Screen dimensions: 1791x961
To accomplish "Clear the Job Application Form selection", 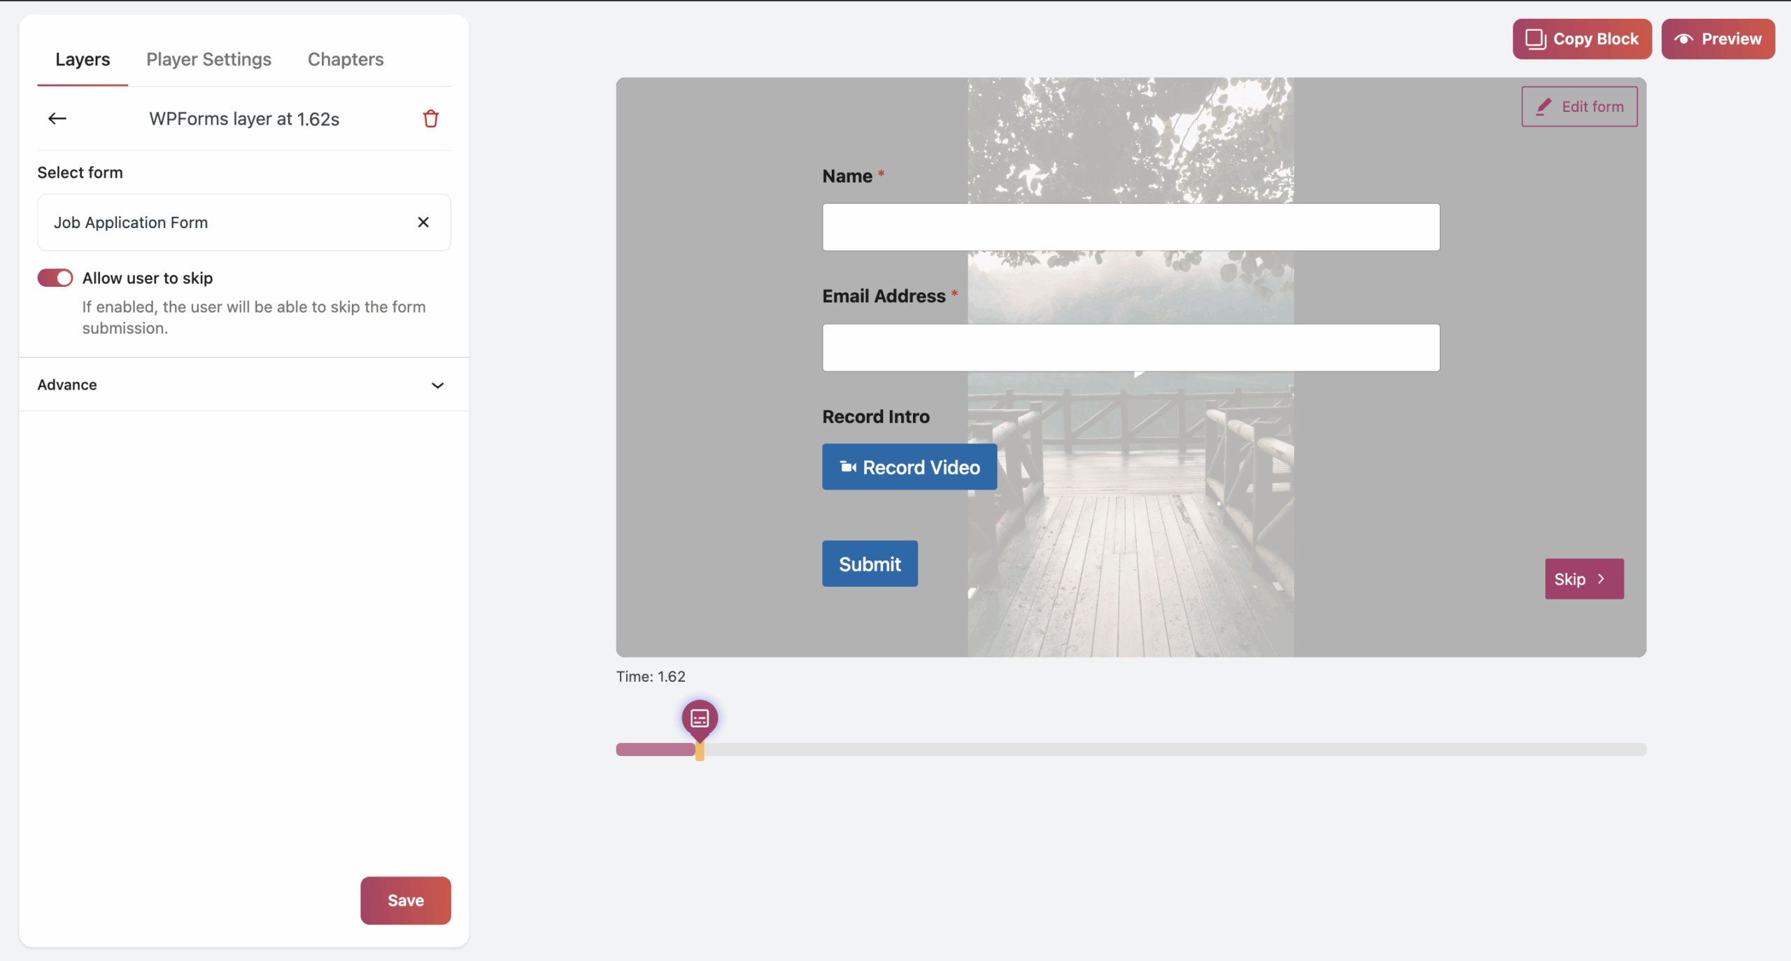I will (x=423, y=222).
